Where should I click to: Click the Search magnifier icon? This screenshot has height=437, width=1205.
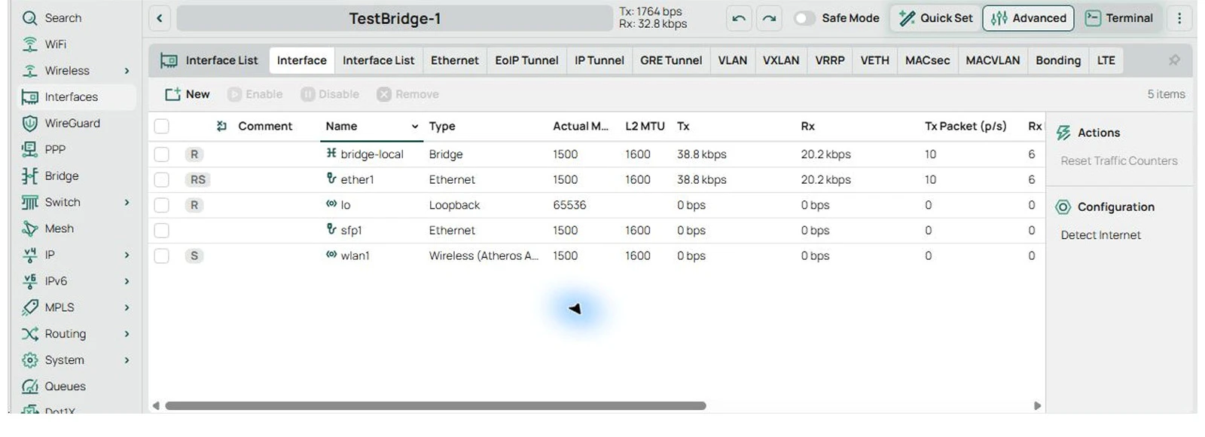click(29, 18)
